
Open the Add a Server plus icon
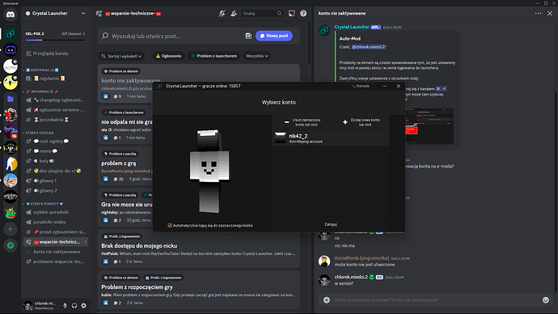11,229
